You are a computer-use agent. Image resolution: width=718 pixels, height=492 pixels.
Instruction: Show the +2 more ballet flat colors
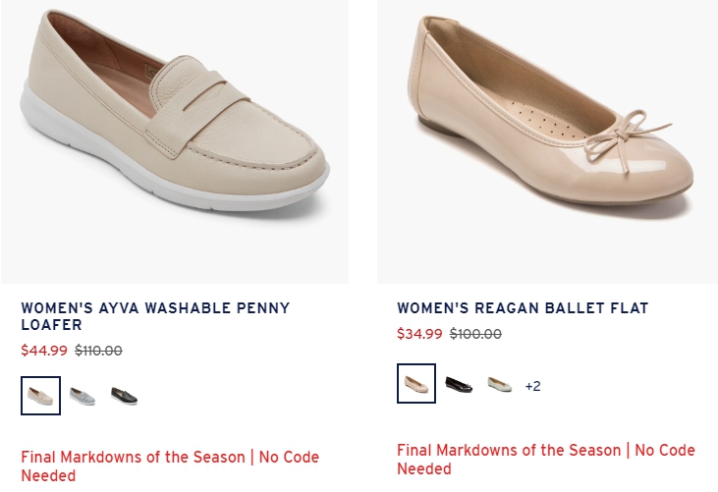tap(532, 386)
